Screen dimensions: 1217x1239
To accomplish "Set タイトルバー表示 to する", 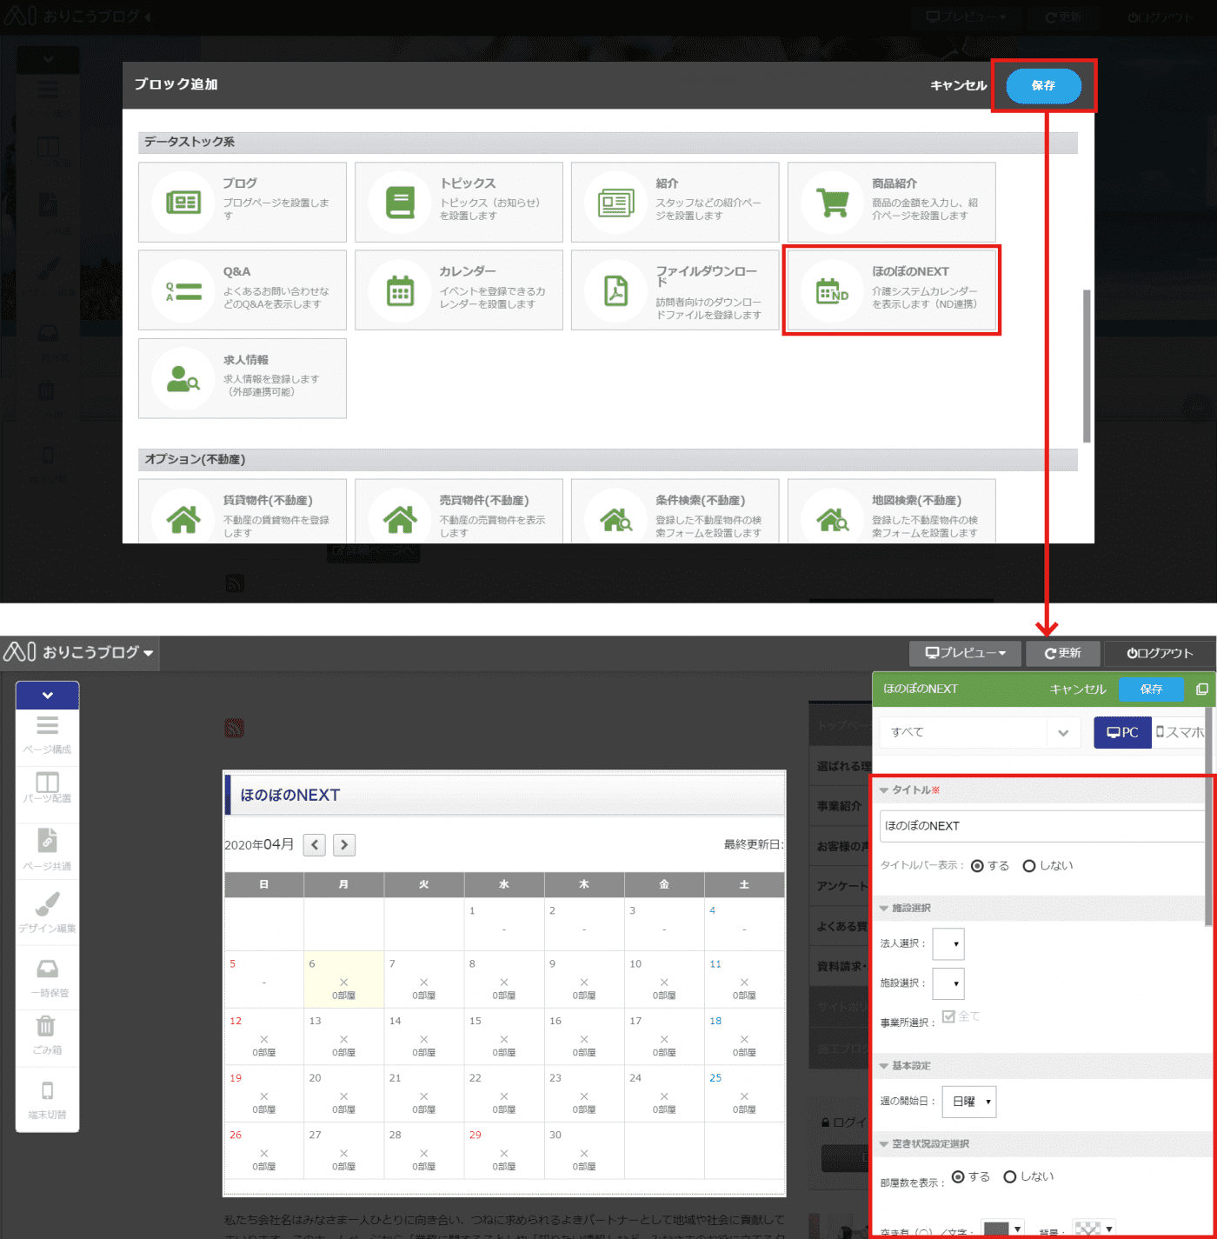I will pyautogui.click(x=977, y=866).
